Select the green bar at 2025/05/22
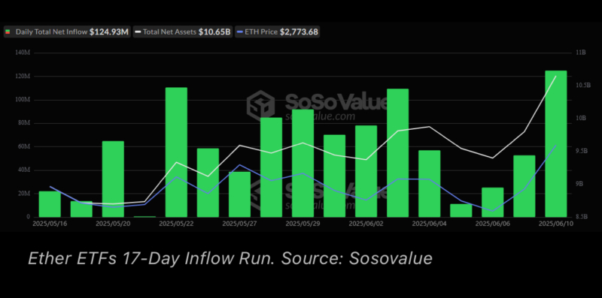 click(x=176, y=152)
